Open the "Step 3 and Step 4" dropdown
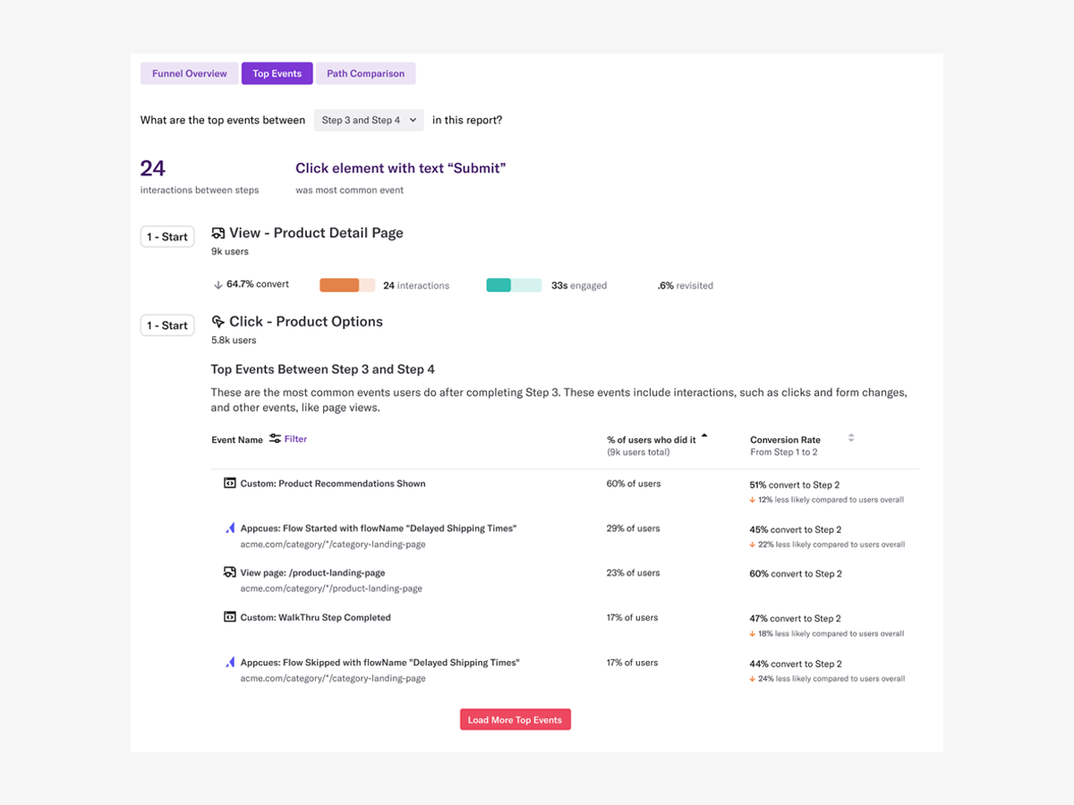Viewport: 1074px width, 805px height. [x=368, y=119]
